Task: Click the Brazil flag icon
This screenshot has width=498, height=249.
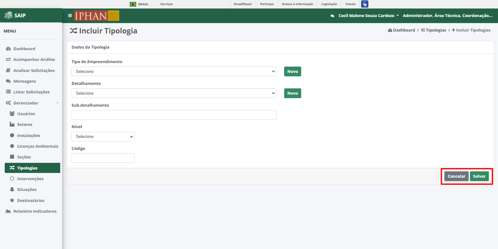Action: [133, 4]
